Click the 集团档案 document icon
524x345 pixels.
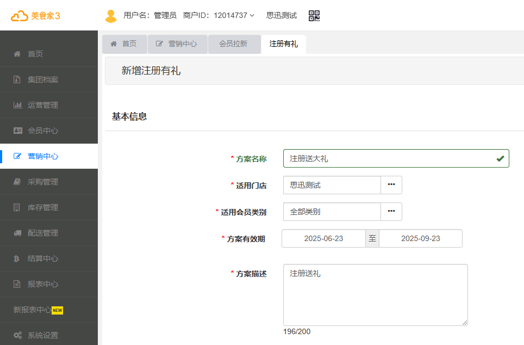(17, 79)
